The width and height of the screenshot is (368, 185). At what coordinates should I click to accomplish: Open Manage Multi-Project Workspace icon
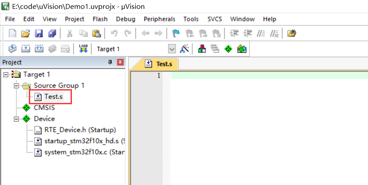[x=215, y=49]
